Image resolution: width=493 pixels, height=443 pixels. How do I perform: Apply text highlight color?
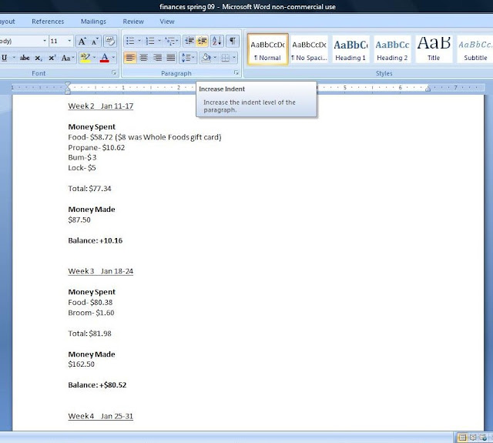coord(85,58)
